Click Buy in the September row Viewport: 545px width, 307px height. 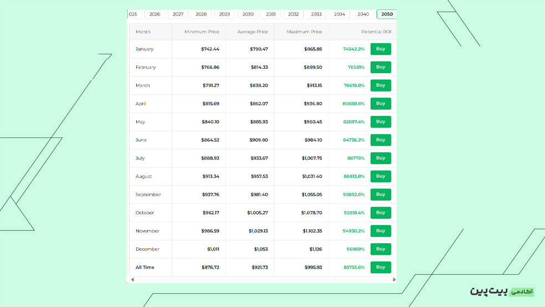[x=381, y=195]
